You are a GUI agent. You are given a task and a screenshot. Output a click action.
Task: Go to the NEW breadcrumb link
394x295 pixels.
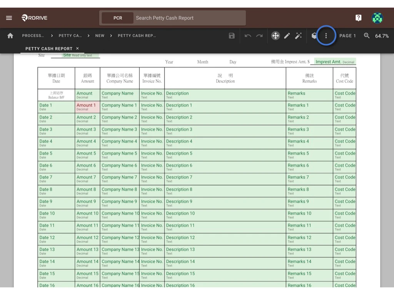[x=100, y=36]
